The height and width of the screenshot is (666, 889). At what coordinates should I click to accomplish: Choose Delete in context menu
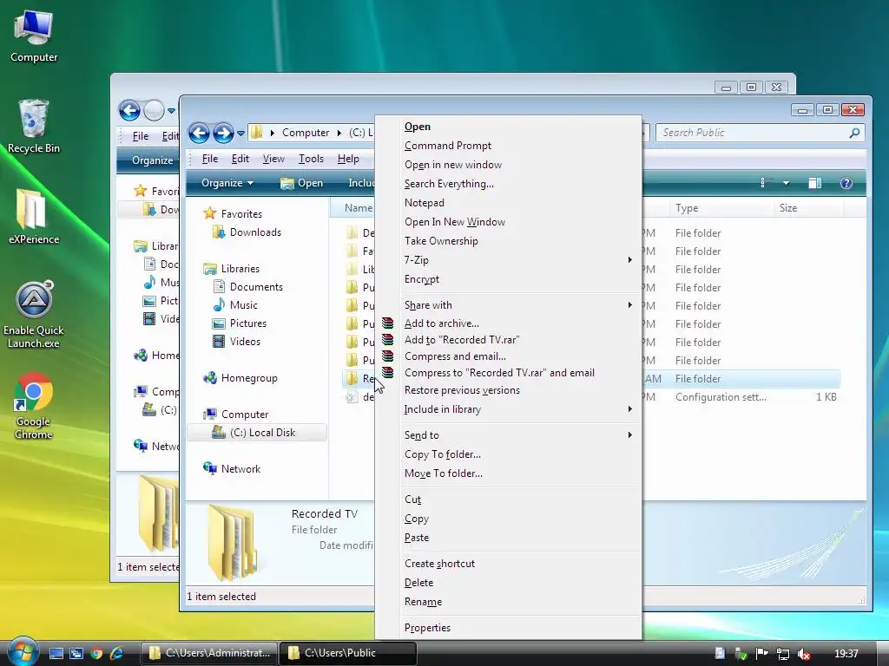coord(419,582)
